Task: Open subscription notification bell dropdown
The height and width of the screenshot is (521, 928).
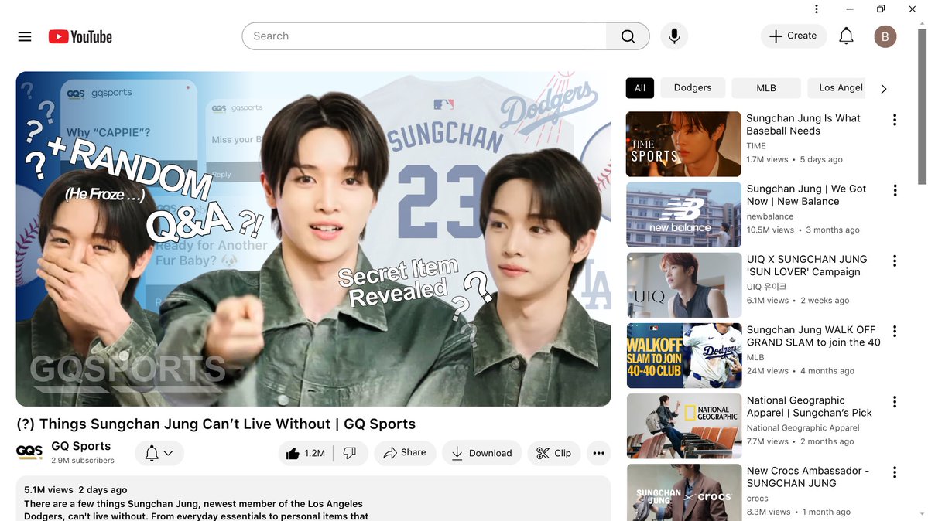Action: (159, 453)
